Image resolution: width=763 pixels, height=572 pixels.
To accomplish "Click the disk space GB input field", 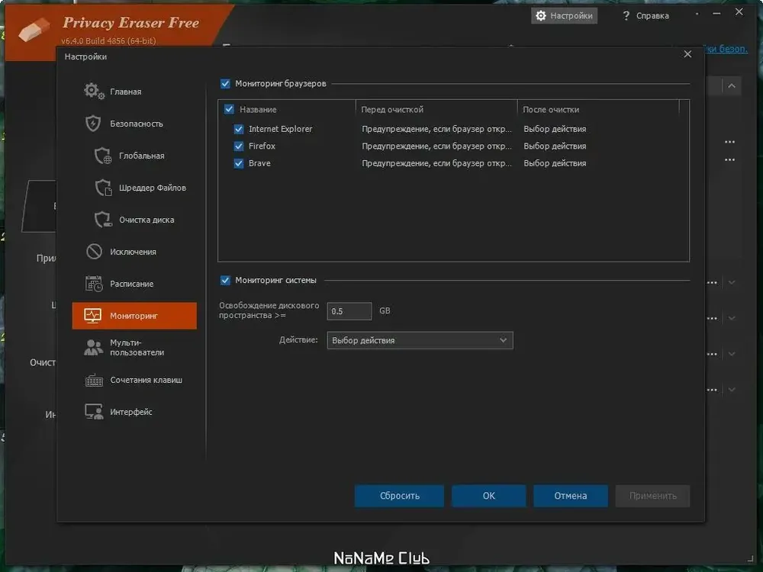I will [x=349, y=311].
